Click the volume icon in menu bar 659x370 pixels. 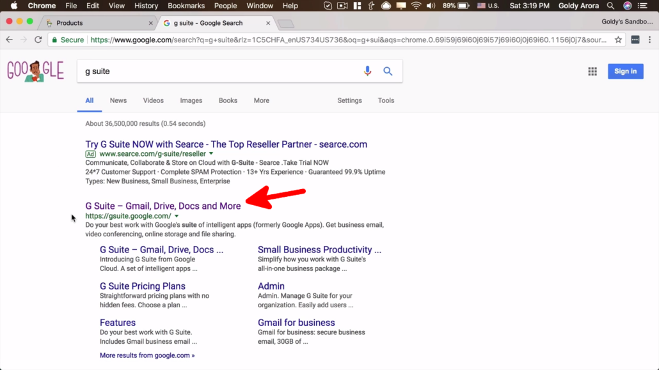coord(431,6)
